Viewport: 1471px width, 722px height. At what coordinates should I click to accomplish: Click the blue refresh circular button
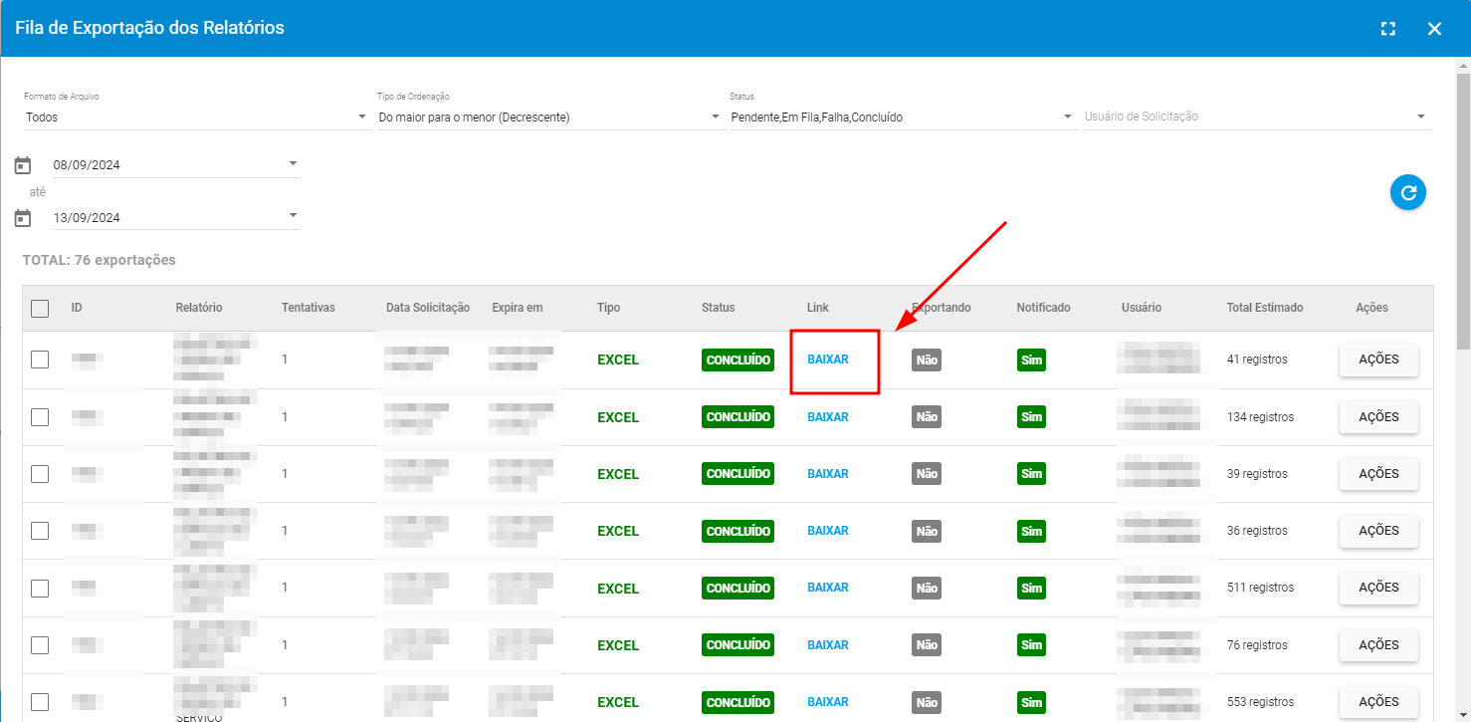(1408, 193)
